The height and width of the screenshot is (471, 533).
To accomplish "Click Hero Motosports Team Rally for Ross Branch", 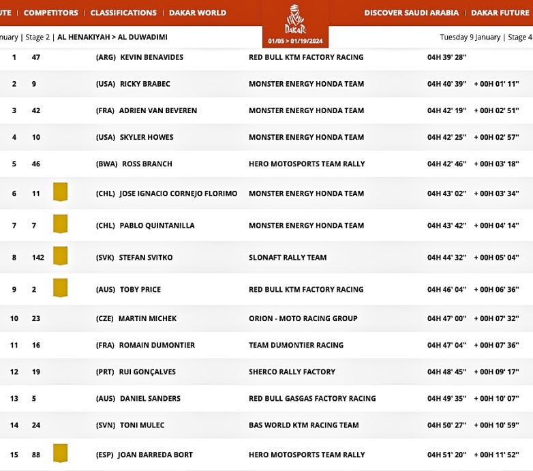I will pos(307,164).
